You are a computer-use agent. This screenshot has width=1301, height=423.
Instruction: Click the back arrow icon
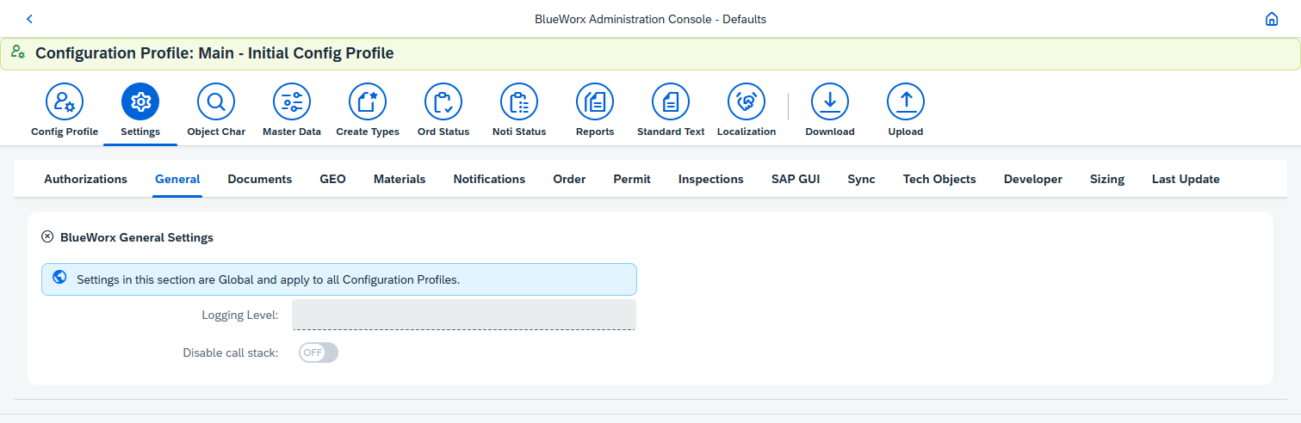pos(29,19)
